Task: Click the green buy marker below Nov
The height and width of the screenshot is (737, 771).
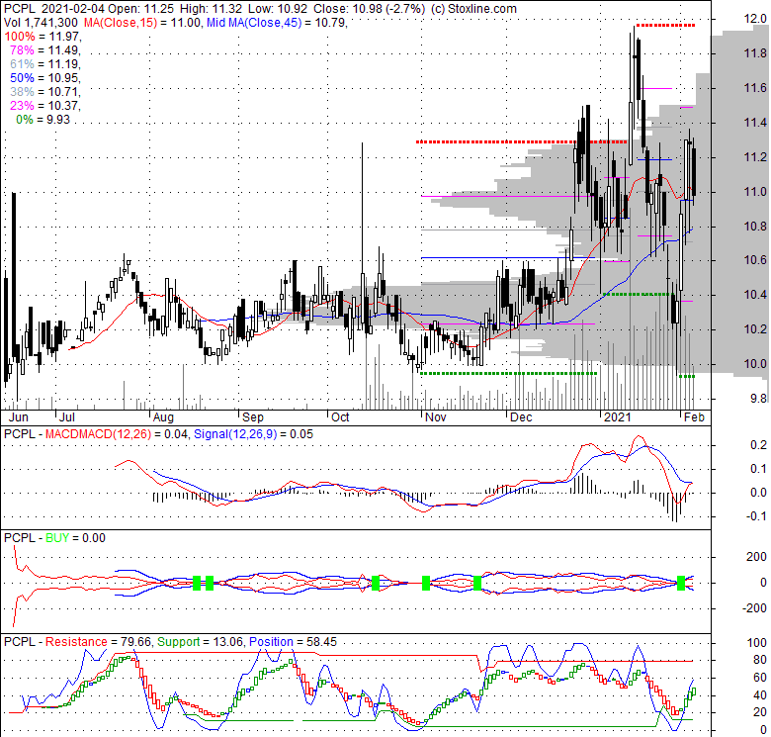Action: coord(426,584)
